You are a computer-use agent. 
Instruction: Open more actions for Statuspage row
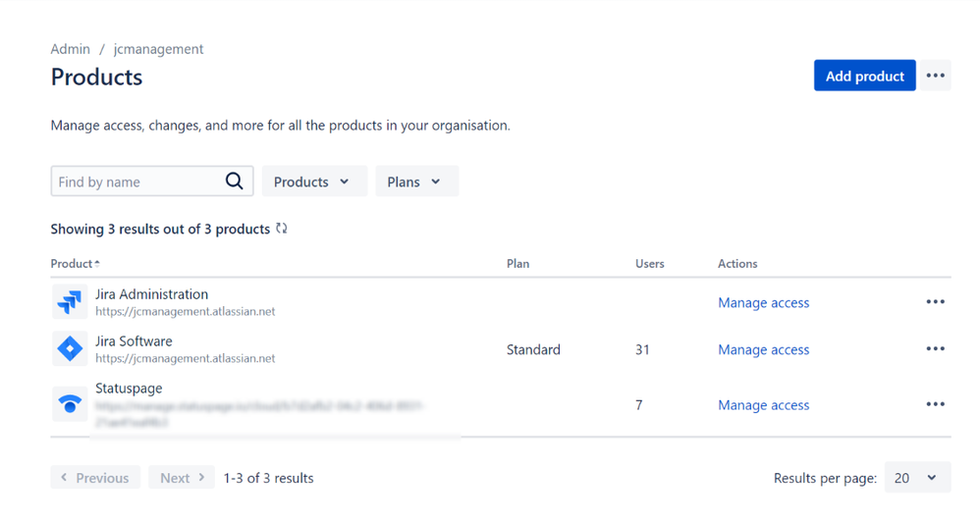click(935, 404)
